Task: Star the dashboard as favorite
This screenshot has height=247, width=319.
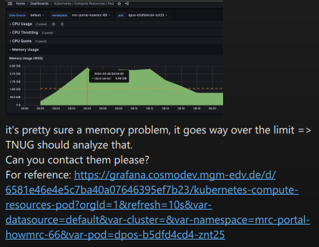Action: tap(120, 3)
